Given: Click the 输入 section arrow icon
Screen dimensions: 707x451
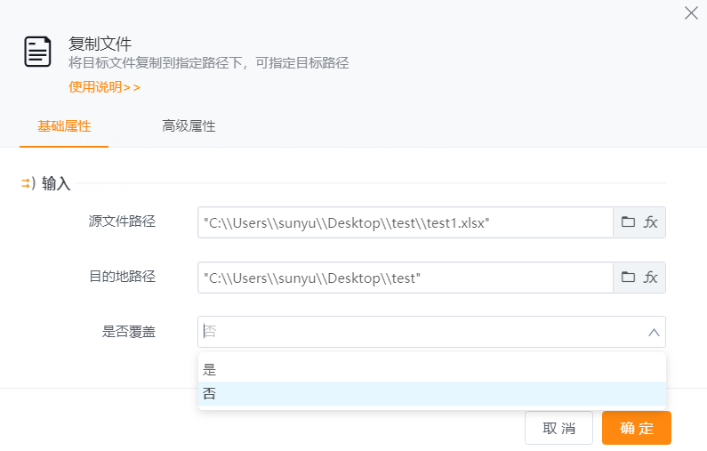Looking at the screenshot, I should (27, 184).
